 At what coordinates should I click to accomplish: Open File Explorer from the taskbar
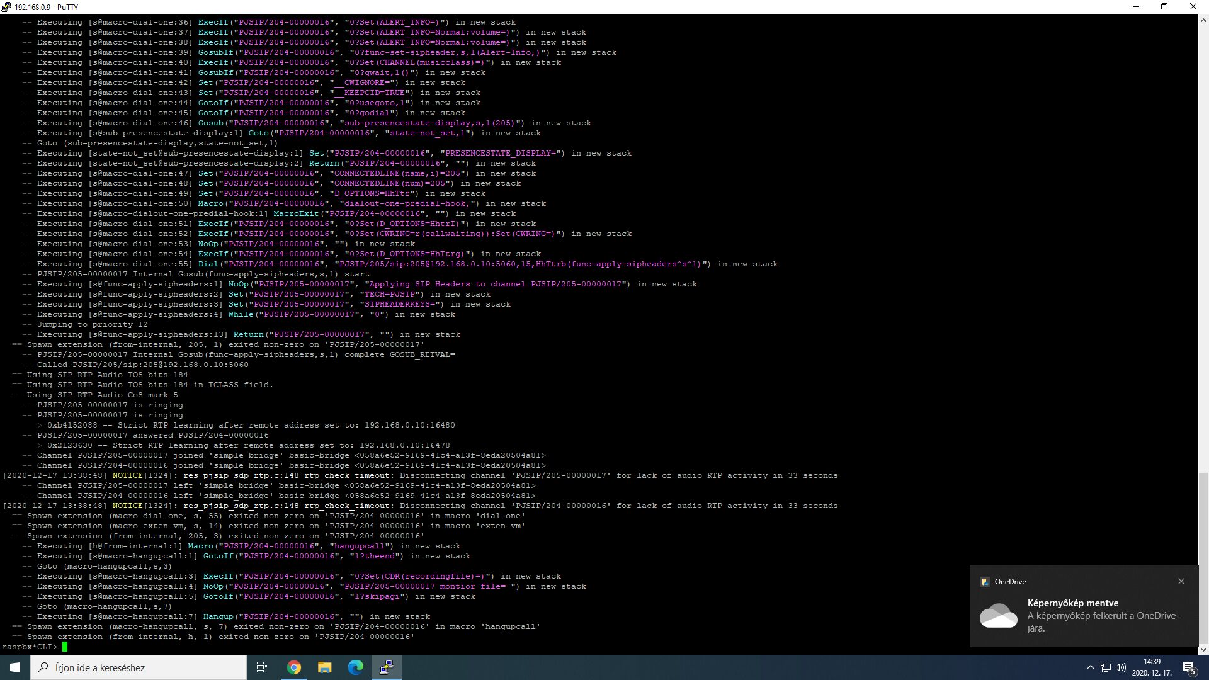pos(324,667)
